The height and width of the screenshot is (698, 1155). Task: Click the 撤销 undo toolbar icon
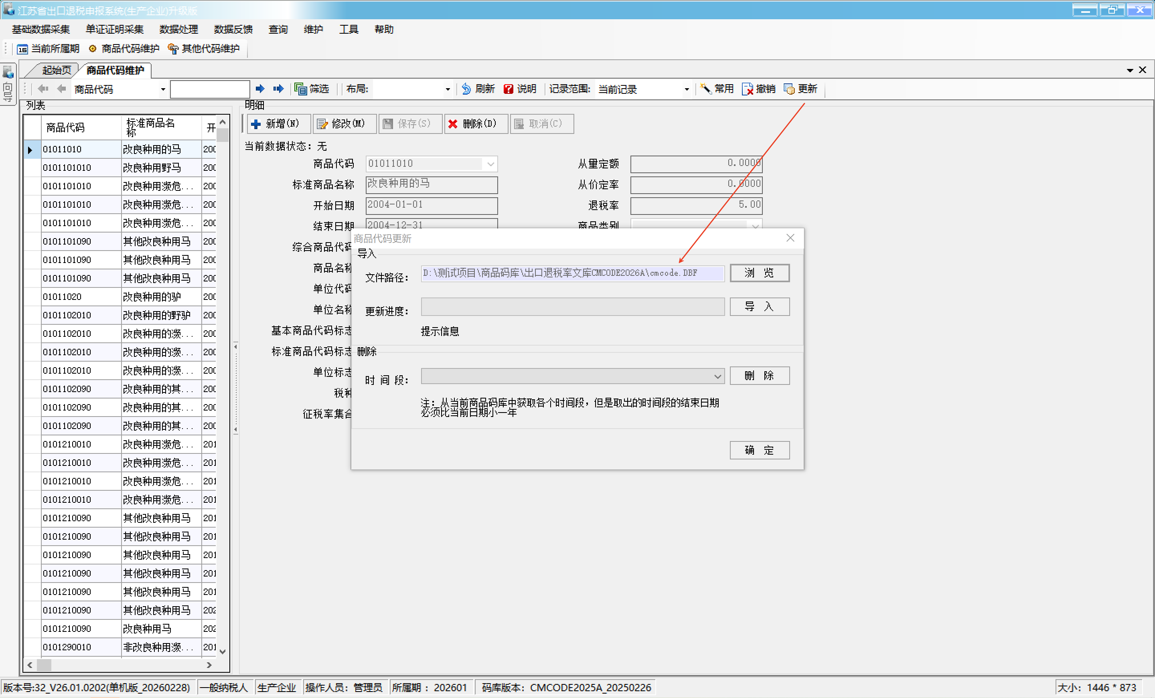pyautogui.click(x=748, y=89)
